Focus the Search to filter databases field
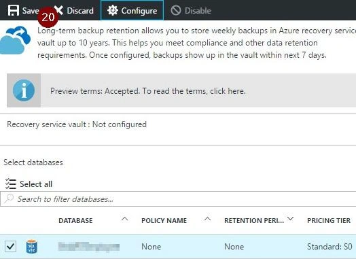 pos(178,198)
